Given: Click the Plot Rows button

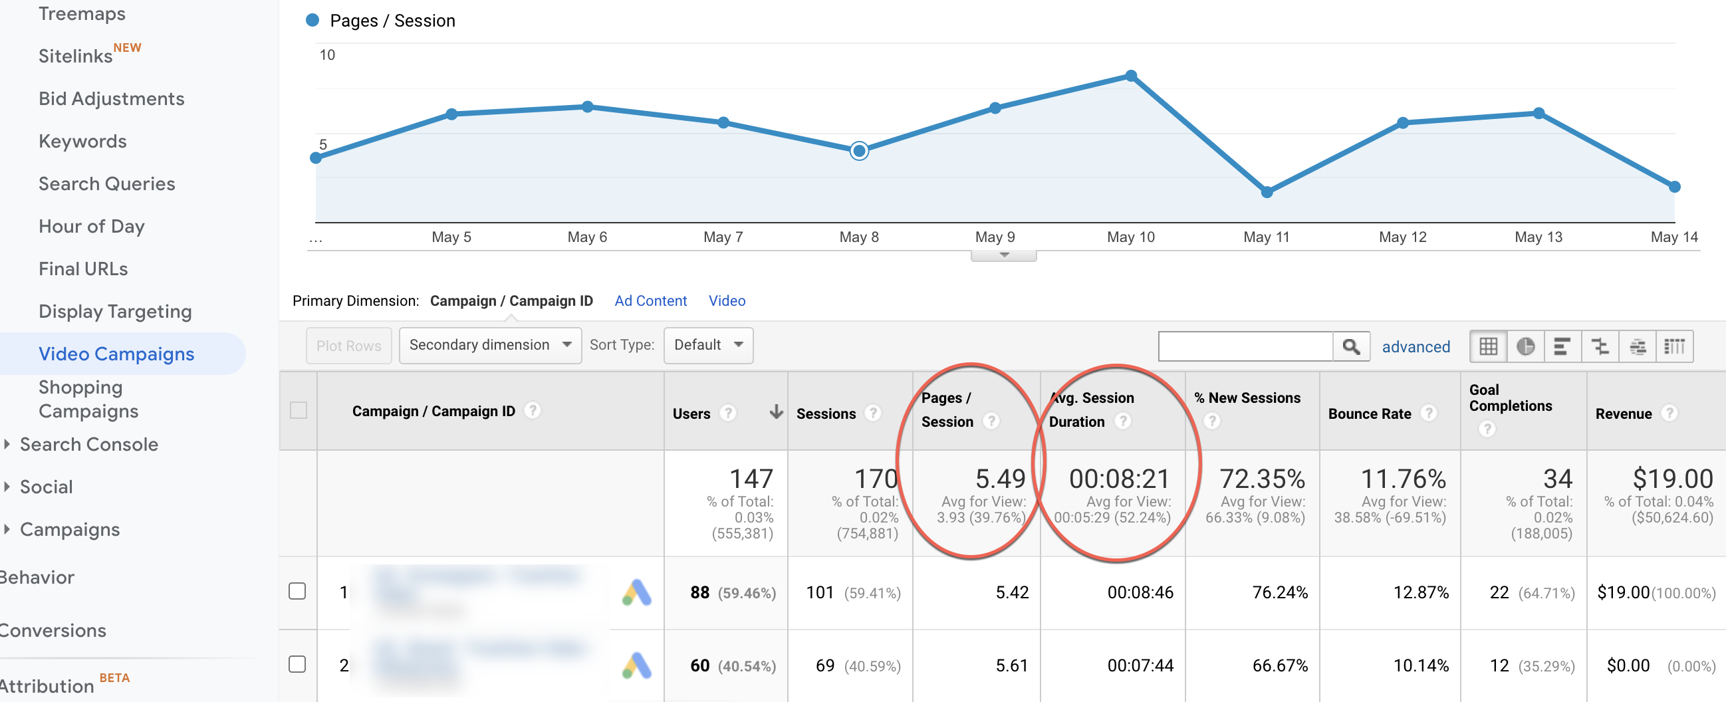Looking at the screenshot, I should click(348, 345).
